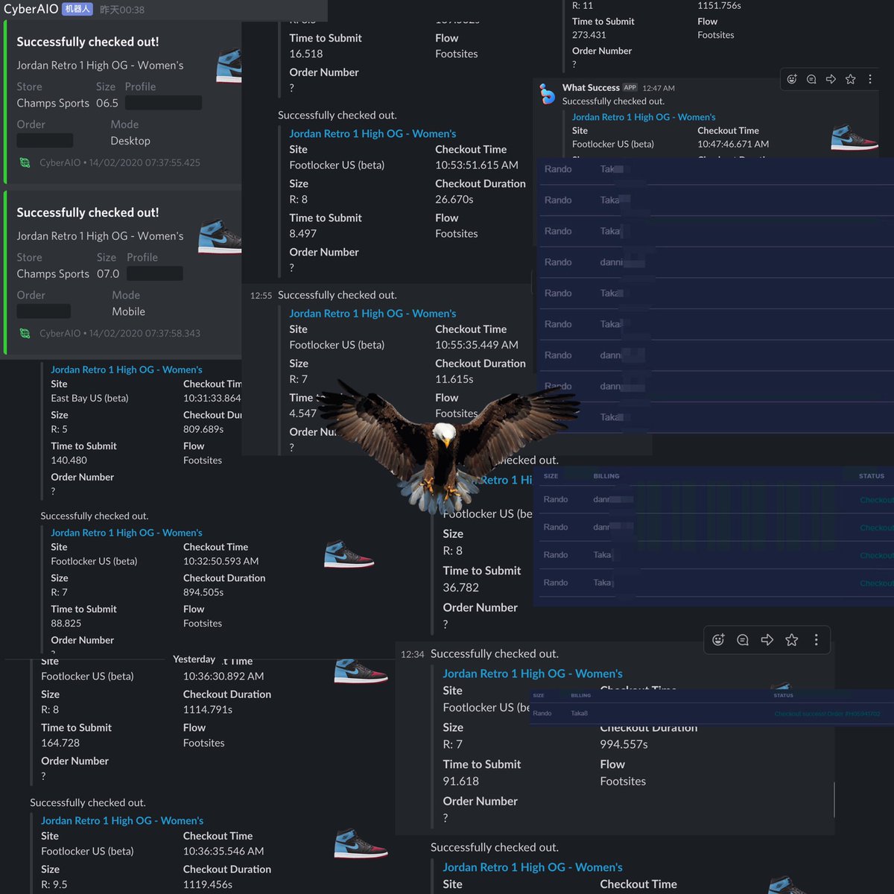Open sneaker image beside 10:36:30.892 AM checkout
This screenshot has height=894, width=894.
[x=361, y=671]
